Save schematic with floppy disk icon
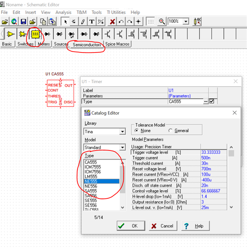The image size is (247, 248). (23, 21)
